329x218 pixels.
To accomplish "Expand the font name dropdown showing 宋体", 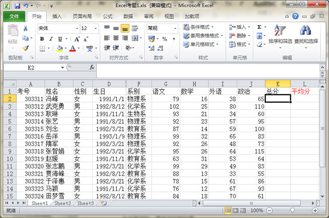I will click(x=77, y=28).
